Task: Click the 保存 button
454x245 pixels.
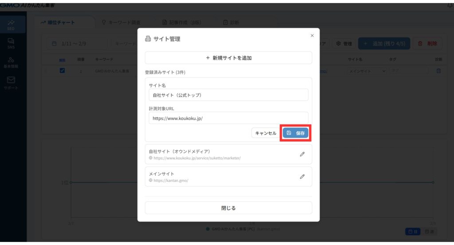Action: point(295,133)
